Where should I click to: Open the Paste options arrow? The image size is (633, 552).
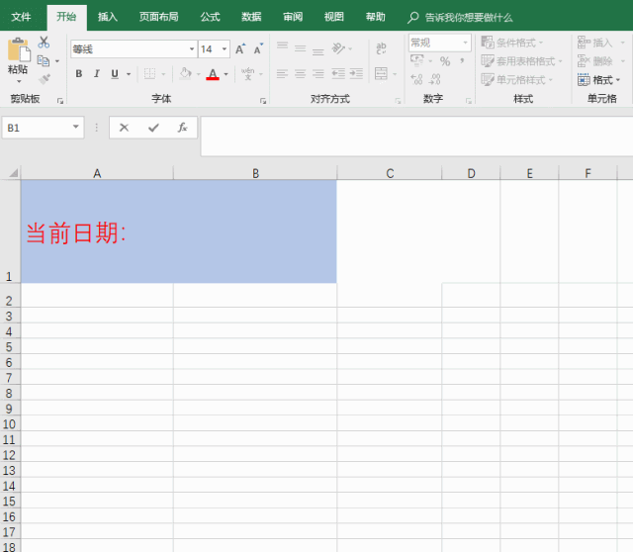19,81
